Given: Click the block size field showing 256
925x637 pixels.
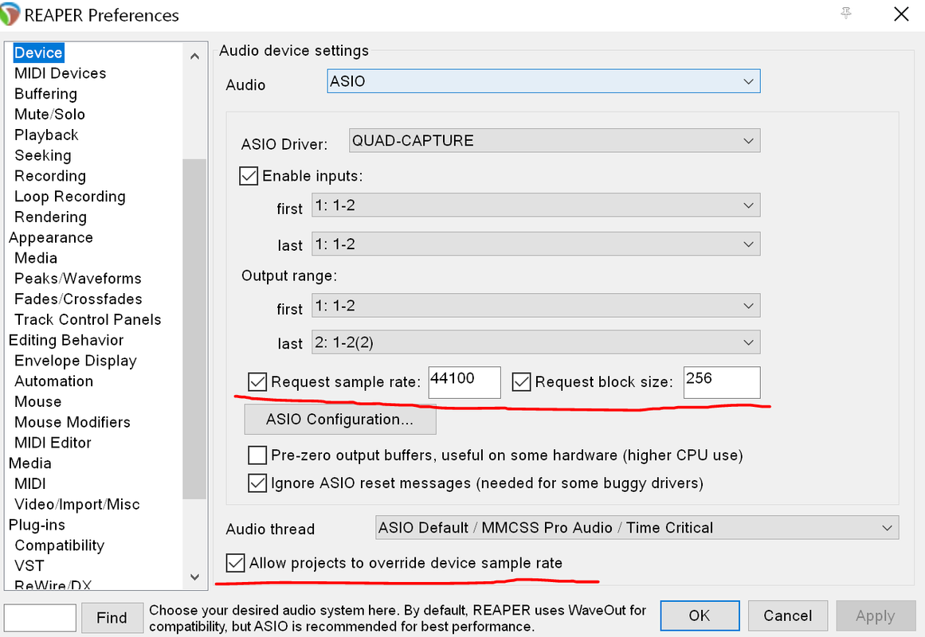Looking at the screenshot, I should click(722, 382).
